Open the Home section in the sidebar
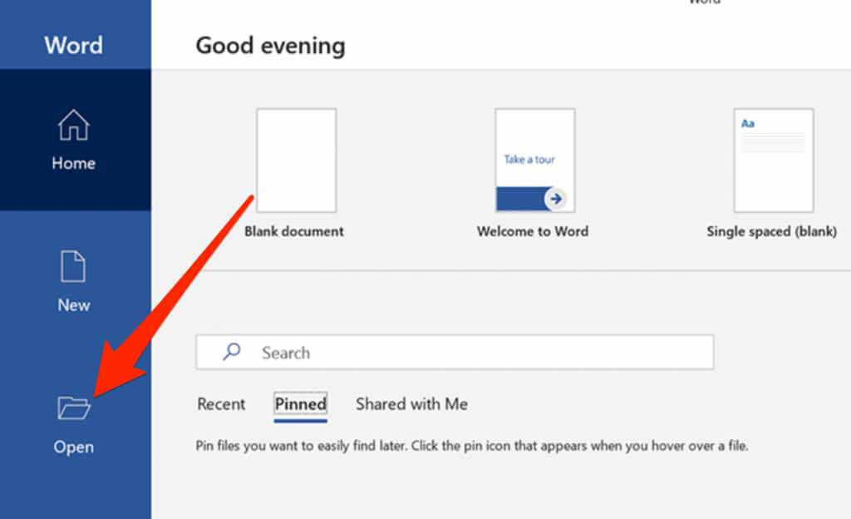 tap(74, 140)
